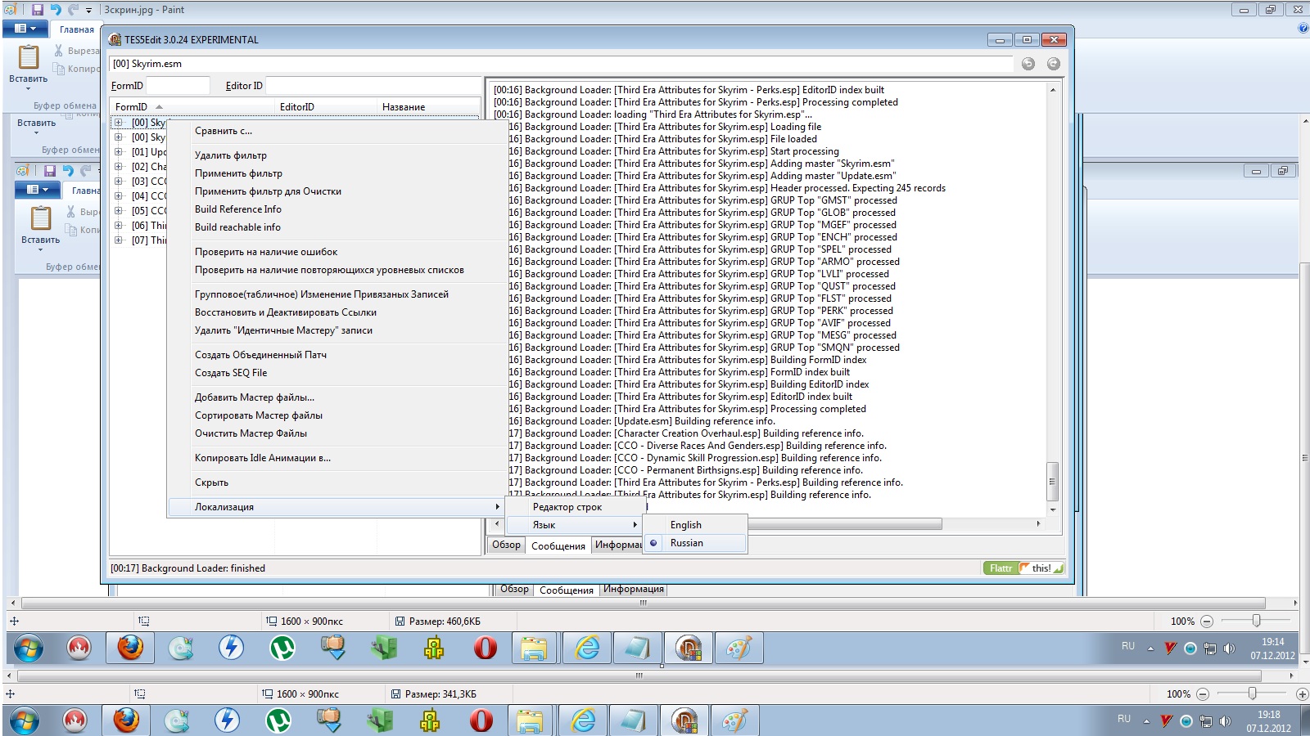Click the [00] Skyrim.esm path field
Image resolution: width=1310 pixels, height=736 pixels.
click(560, 64)
